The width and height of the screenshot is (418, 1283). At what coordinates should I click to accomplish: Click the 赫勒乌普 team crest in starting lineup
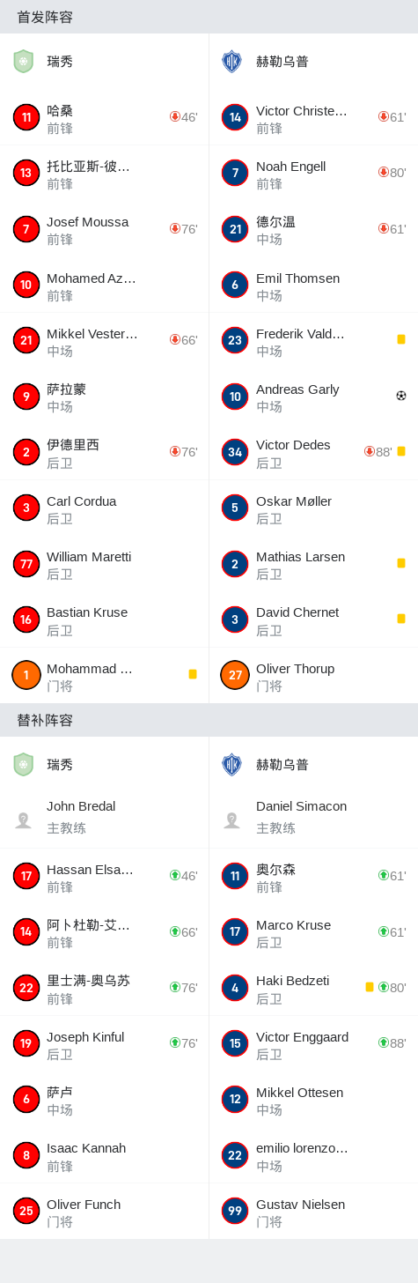[231, 62]
